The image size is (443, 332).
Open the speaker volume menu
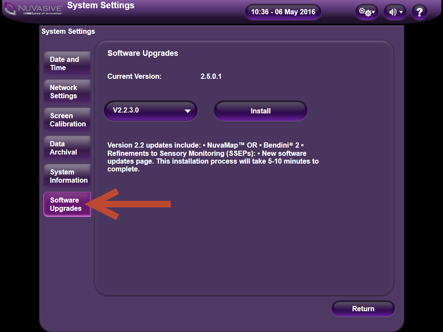(395, 12)
